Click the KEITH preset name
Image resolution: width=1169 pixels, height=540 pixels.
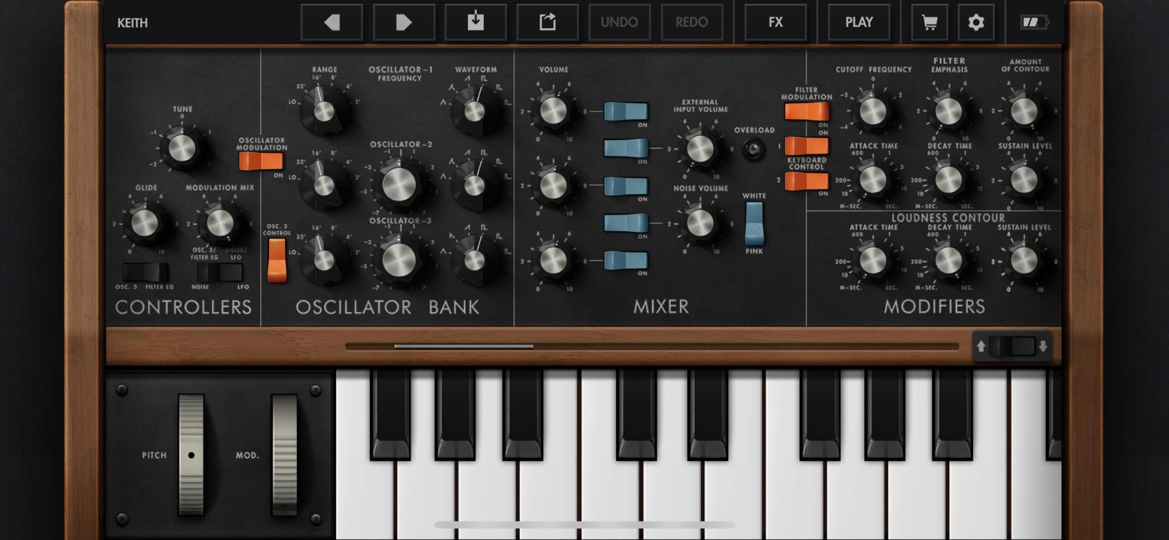pos(133,23)
